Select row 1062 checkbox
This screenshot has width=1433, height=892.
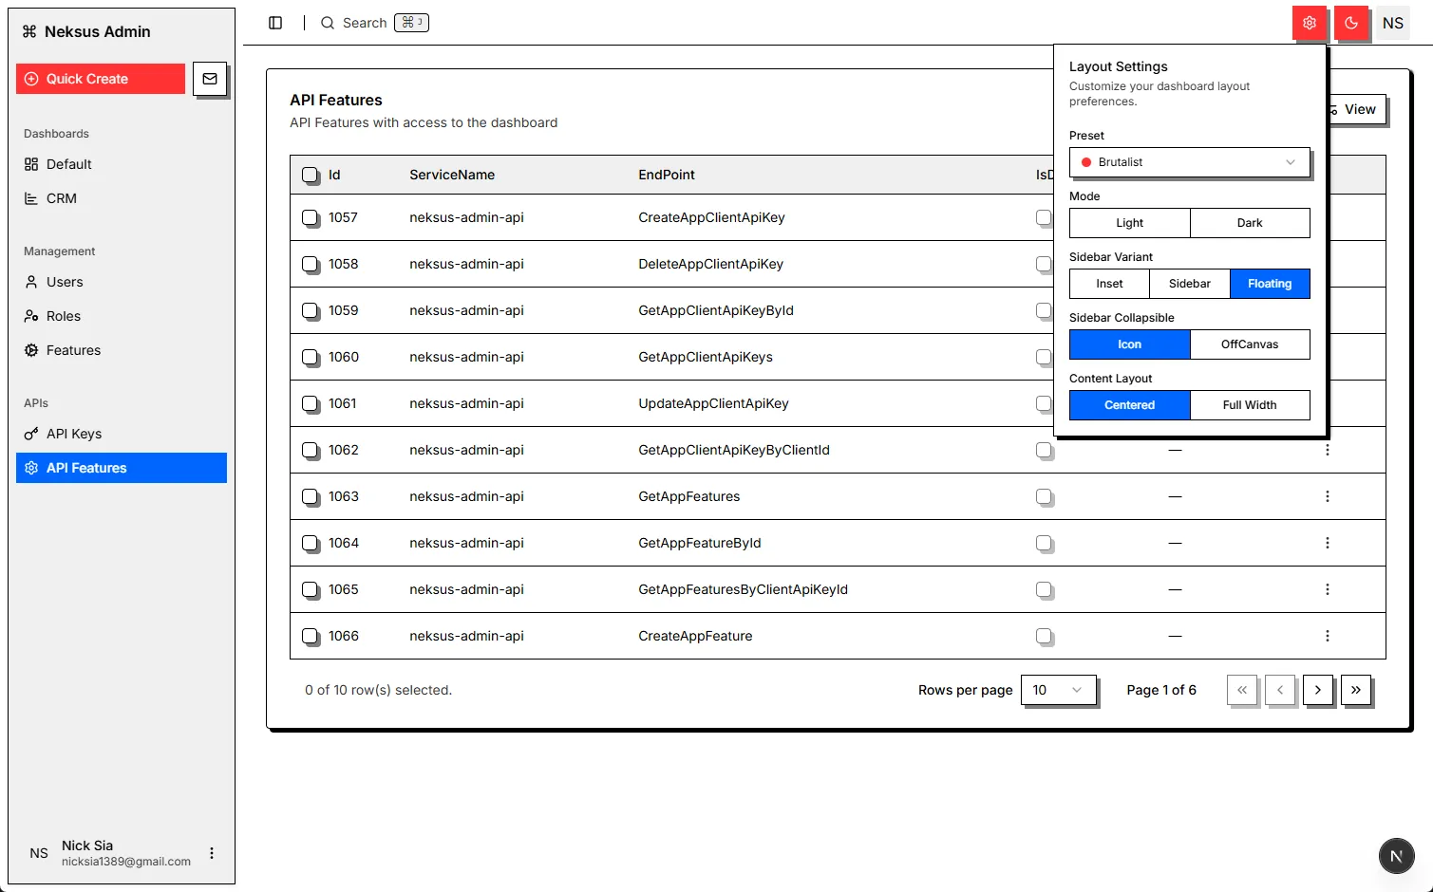point(311,450)
